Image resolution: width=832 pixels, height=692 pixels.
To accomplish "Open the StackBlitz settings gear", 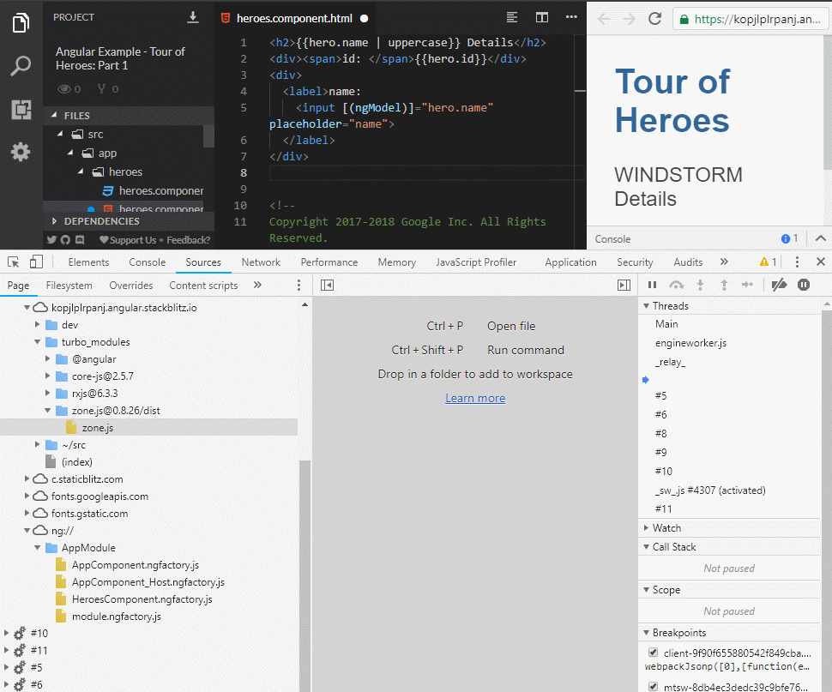I will point(21,152).
